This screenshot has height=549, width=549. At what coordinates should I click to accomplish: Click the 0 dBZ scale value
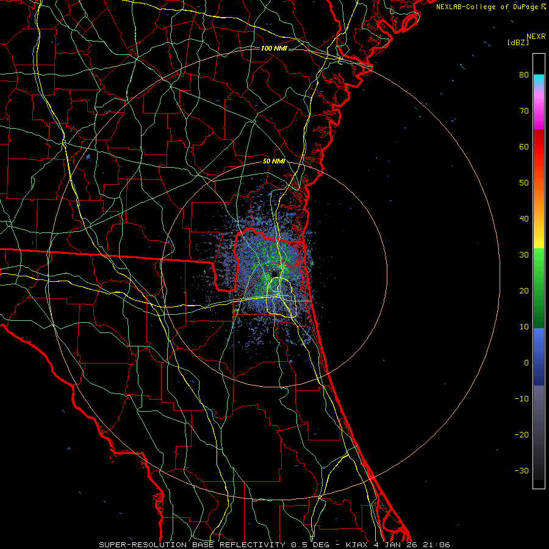(x=526, y=363)
